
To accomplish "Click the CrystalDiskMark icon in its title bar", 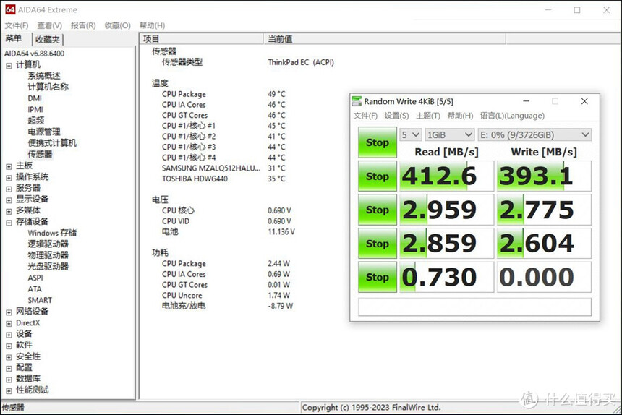I will click(357, 101).
